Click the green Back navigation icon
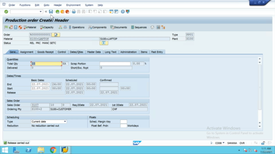The width and height of the screenshot is (275, 154). pos(57,12)
